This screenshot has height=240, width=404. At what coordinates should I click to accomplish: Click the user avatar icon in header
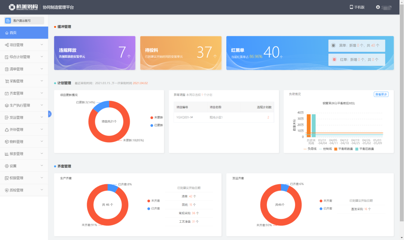pos(378,7)
